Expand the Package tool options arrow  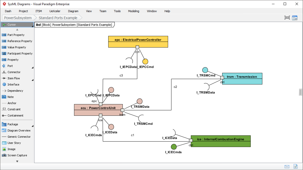click(32, 126)
